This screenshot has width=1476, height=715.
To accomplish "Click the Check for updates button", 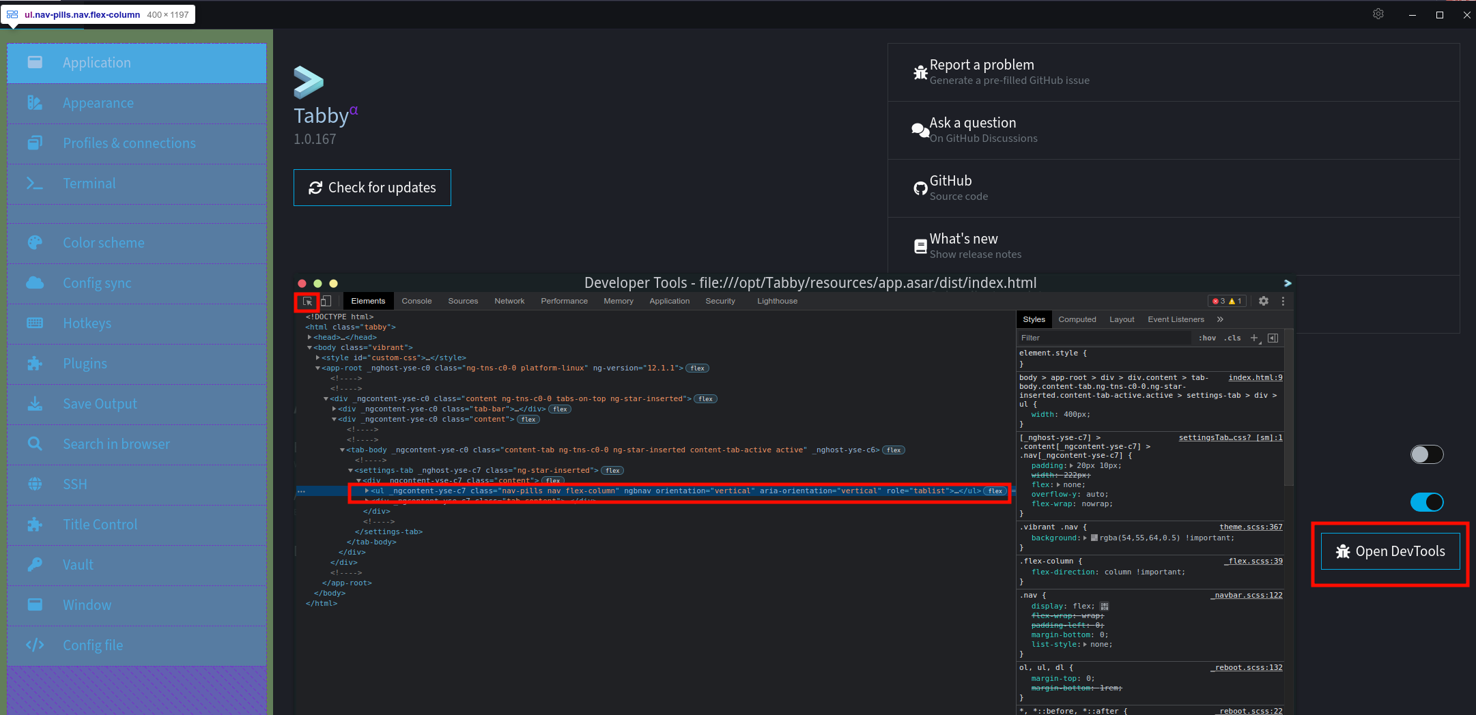I will [372, 188].
